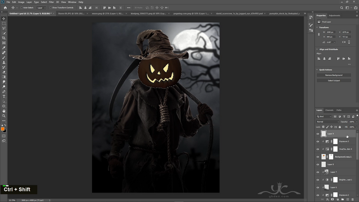Open the Layer menu
The height and width of the screenshot is (202, 359).
(x=29, y=2)
